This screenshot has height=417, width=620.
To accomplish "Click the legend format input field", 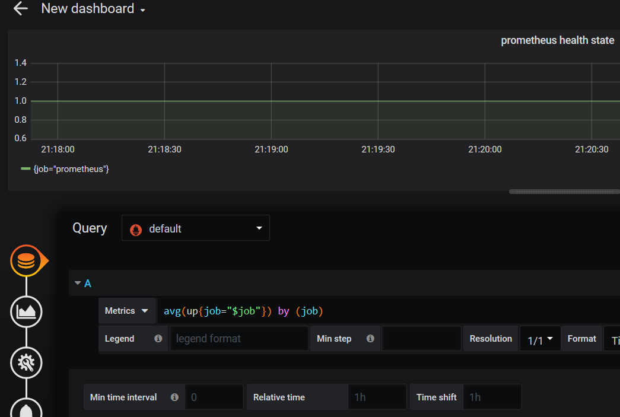I will [x=239, y=338].
